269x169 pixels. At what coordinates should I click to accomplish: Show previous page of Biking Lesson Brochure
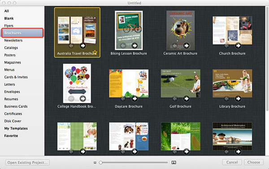[x=123, y=46]
